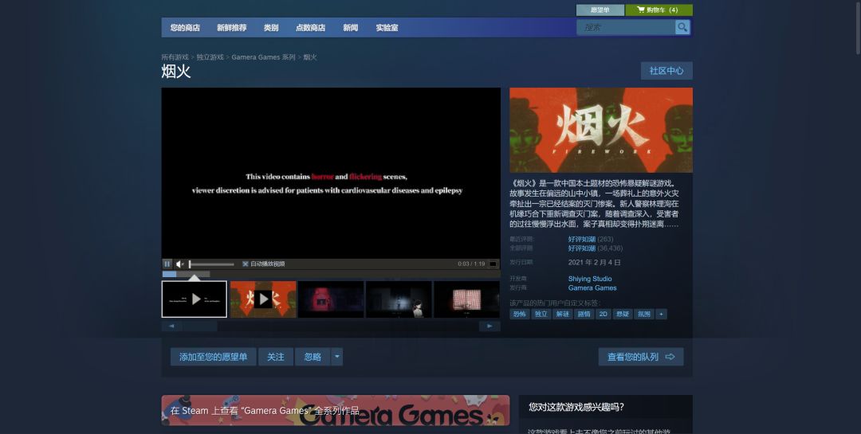
Task: Open developer Shiying Studio
Action: [x=590, y=279]
